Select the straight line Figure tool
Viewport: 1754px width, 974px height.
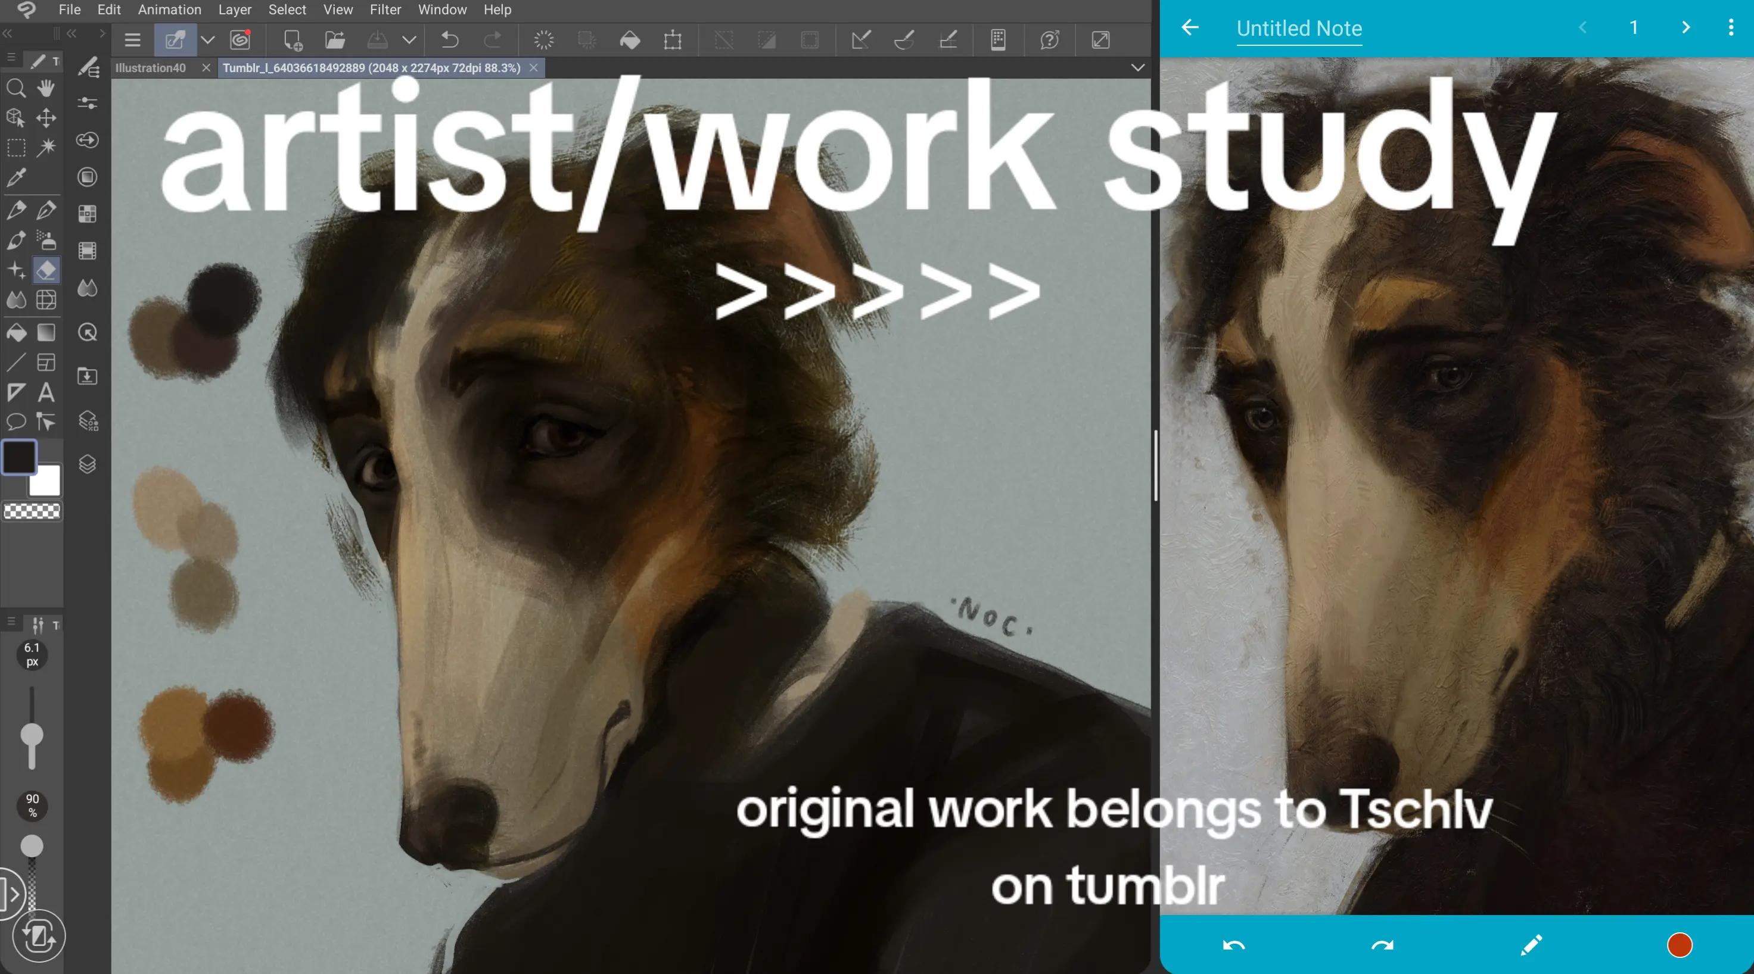coord(16,363)
